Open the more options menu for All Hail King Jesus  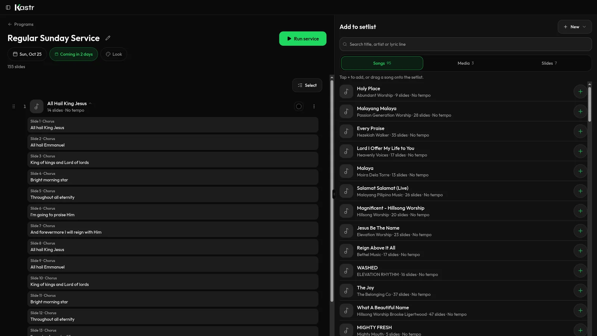click(x=314, y=106)
